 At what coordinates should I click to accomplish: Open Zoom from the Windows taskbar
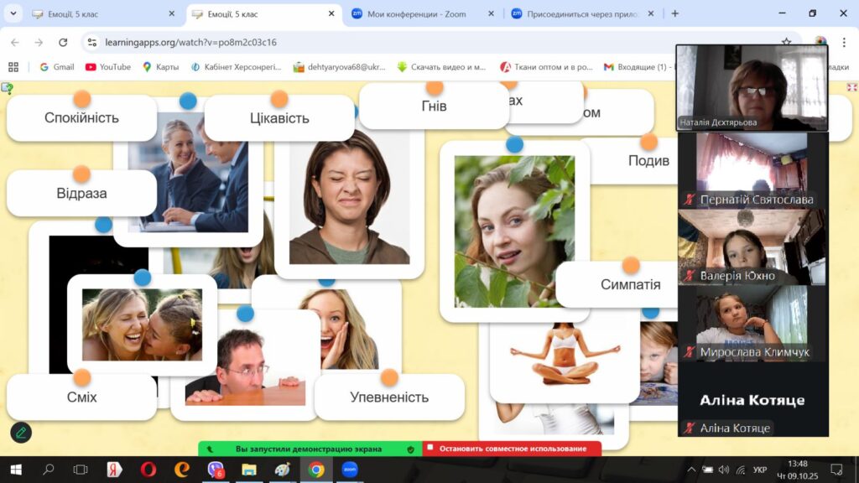[x=350, y=470]
